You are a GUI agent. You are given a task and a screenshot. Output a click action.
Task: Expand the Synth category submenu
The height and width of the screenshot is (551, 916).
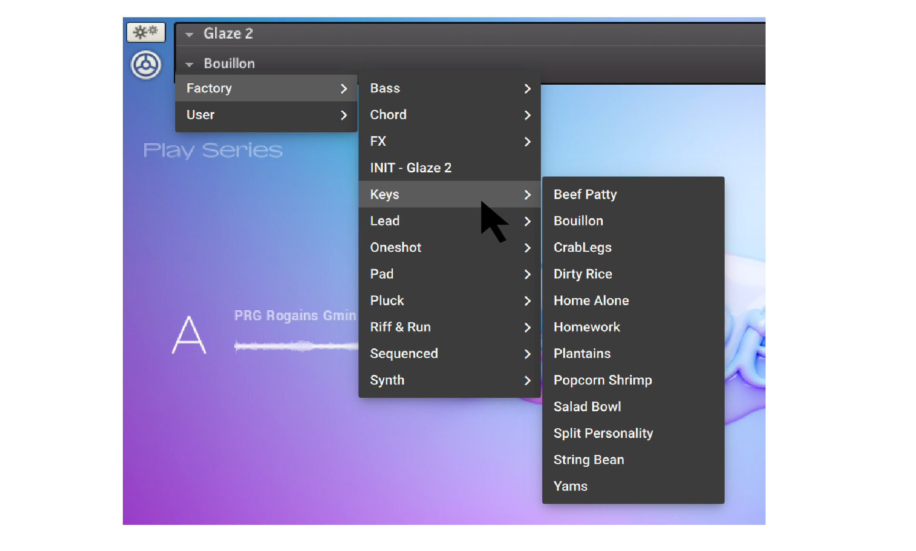pos(428,380)
